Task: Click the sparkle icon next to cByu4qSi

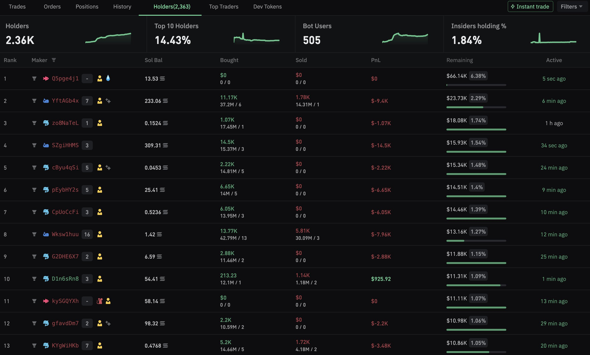Action: point(108,167)
